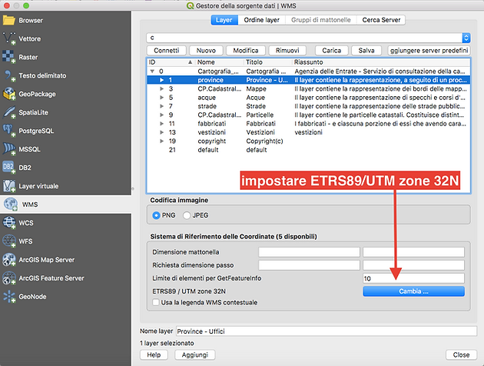
Task: Expand the copyright layer row
Action: pyautogui.click(x=161, y=141)
